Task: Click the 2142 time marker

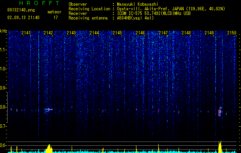Action: [48, 33]
